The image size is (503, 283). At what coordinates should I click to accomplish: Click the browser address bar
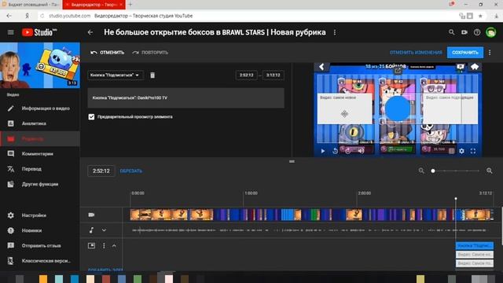[x=247, y=16]
